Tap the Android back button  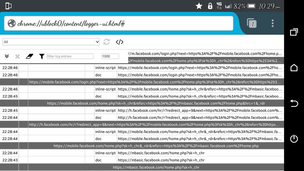click(x=294, y=103)
